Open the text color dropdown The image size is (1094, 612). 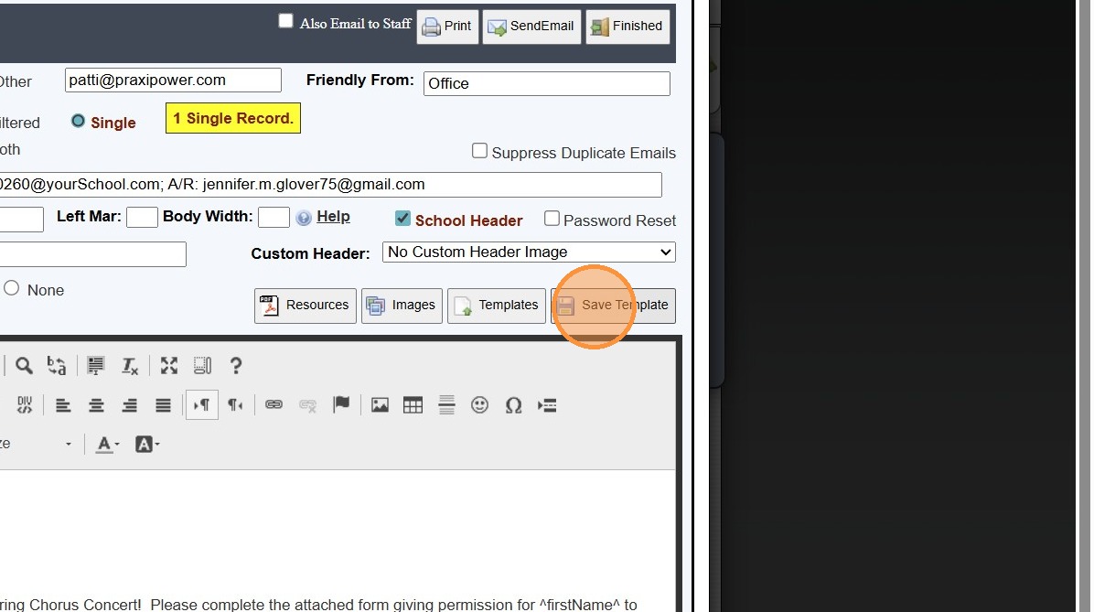107,444
